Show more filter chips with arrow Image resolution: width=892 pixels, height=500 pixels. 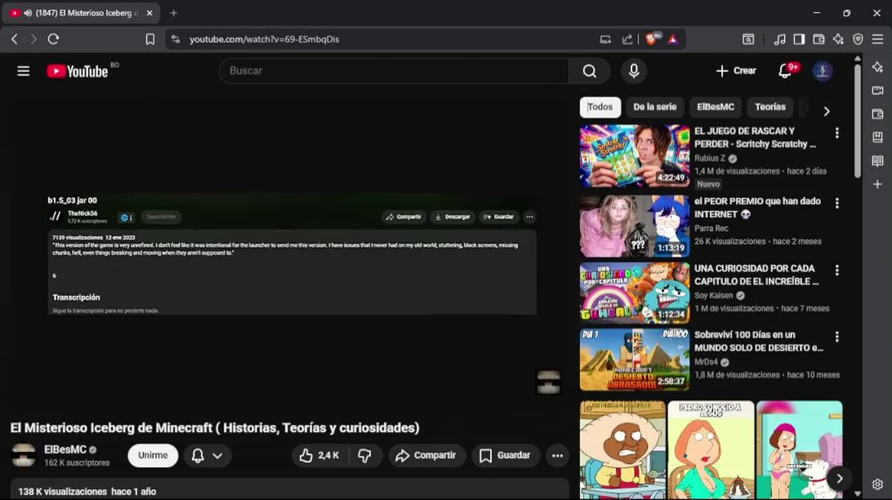[x=826, y=111]
